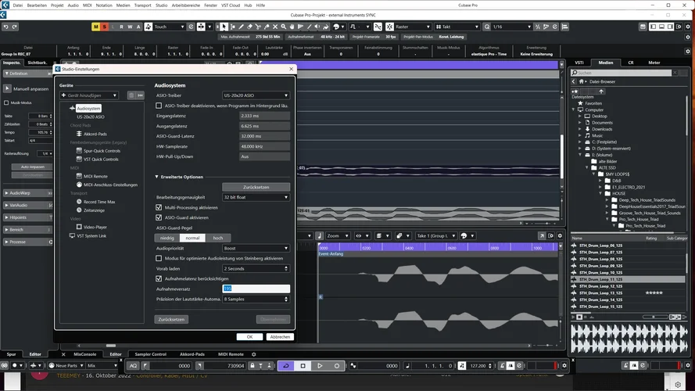The width and height of the screenshot is (695, 391).
Task: Disable the Multi-Processing aktivieren checkbox
Action: (159, 207)
